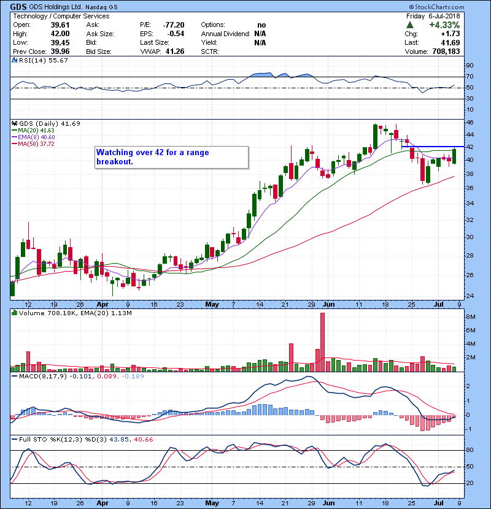This screenshot has height=509, width=491.
Task: Click the stochastic %D value 40.66
Action: click(x=143, y=440)
